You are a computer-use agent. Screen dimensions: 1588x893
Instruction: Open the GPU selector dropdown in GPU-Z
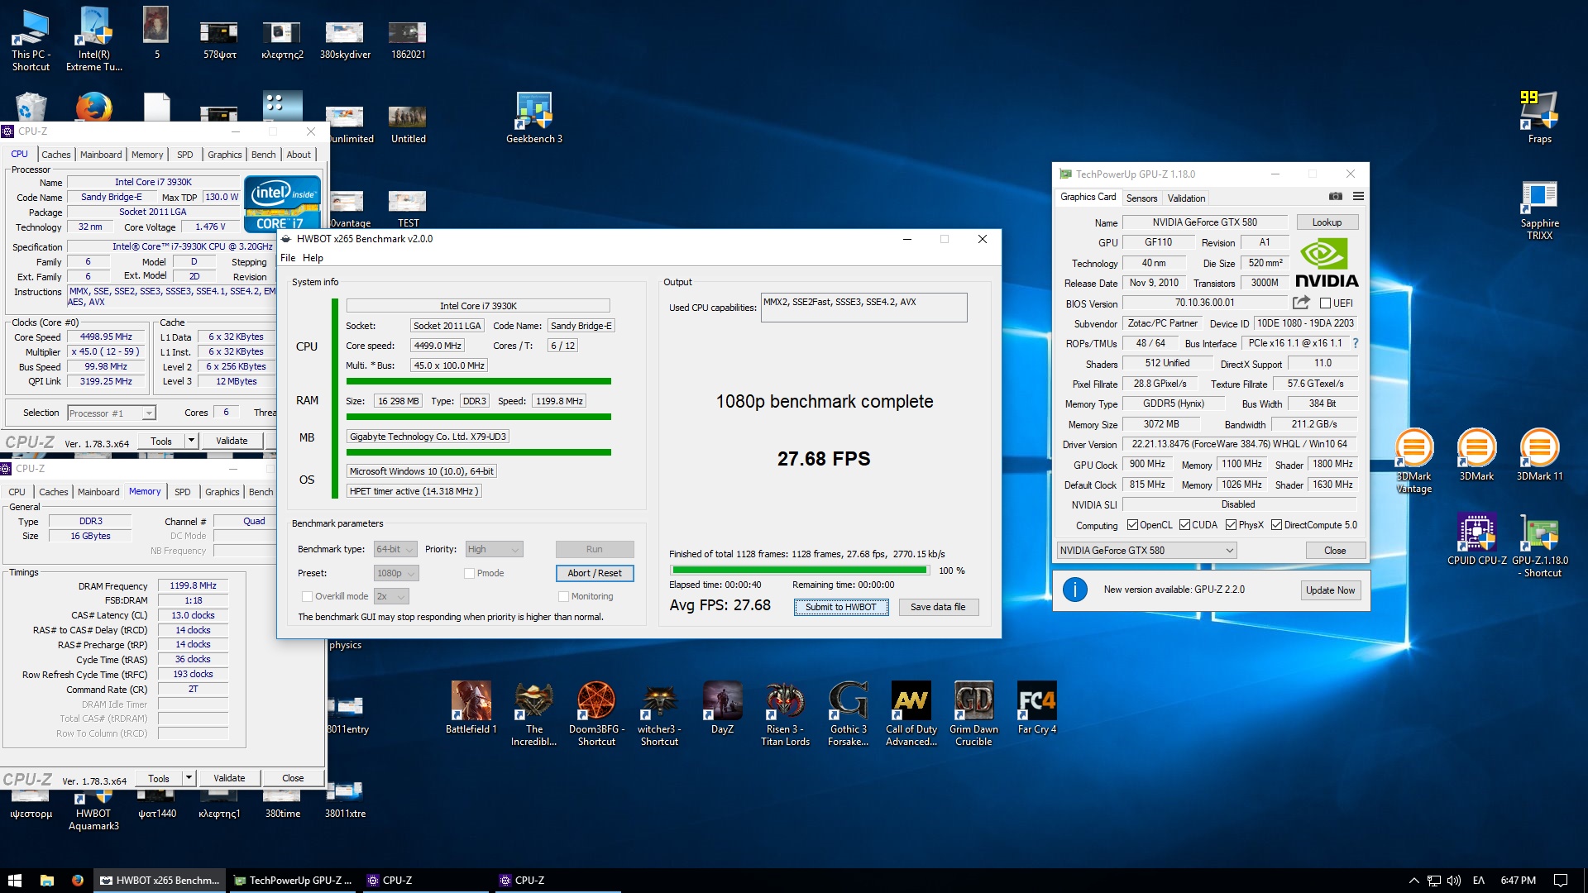[1146, 551]
